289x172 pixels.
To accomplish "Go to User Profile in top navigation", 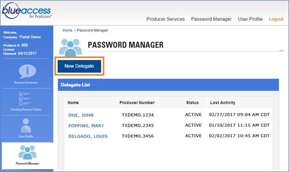I will (250, 19).
